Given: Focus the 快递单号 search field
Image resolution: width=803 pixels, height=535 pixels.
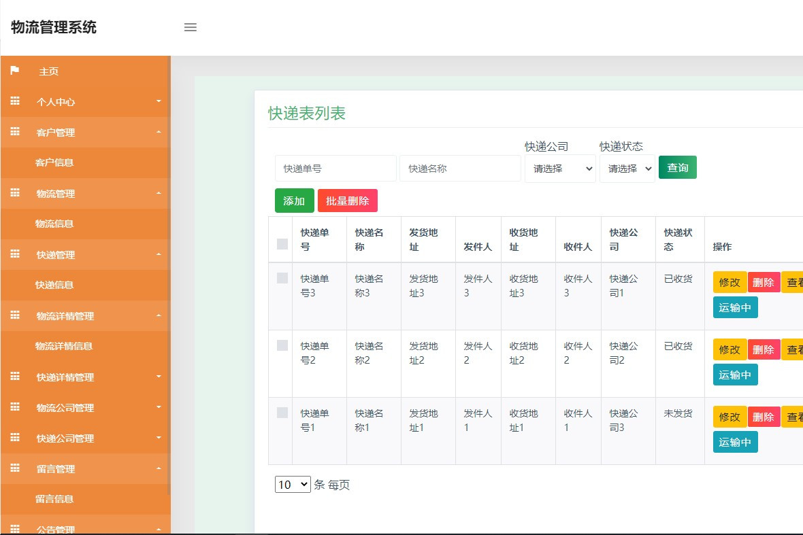Looking at the screenshot, I should (x=335, y=169).
